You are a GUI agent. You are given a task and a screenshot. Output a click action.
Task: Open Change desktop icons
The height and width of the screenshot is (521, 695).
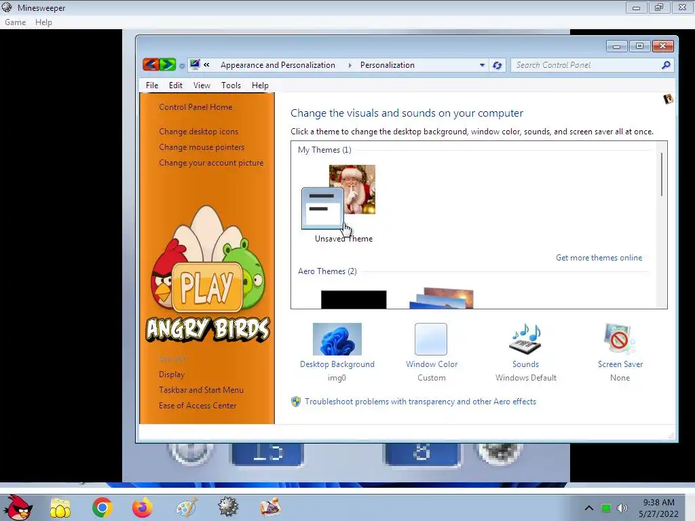point(199,131)
